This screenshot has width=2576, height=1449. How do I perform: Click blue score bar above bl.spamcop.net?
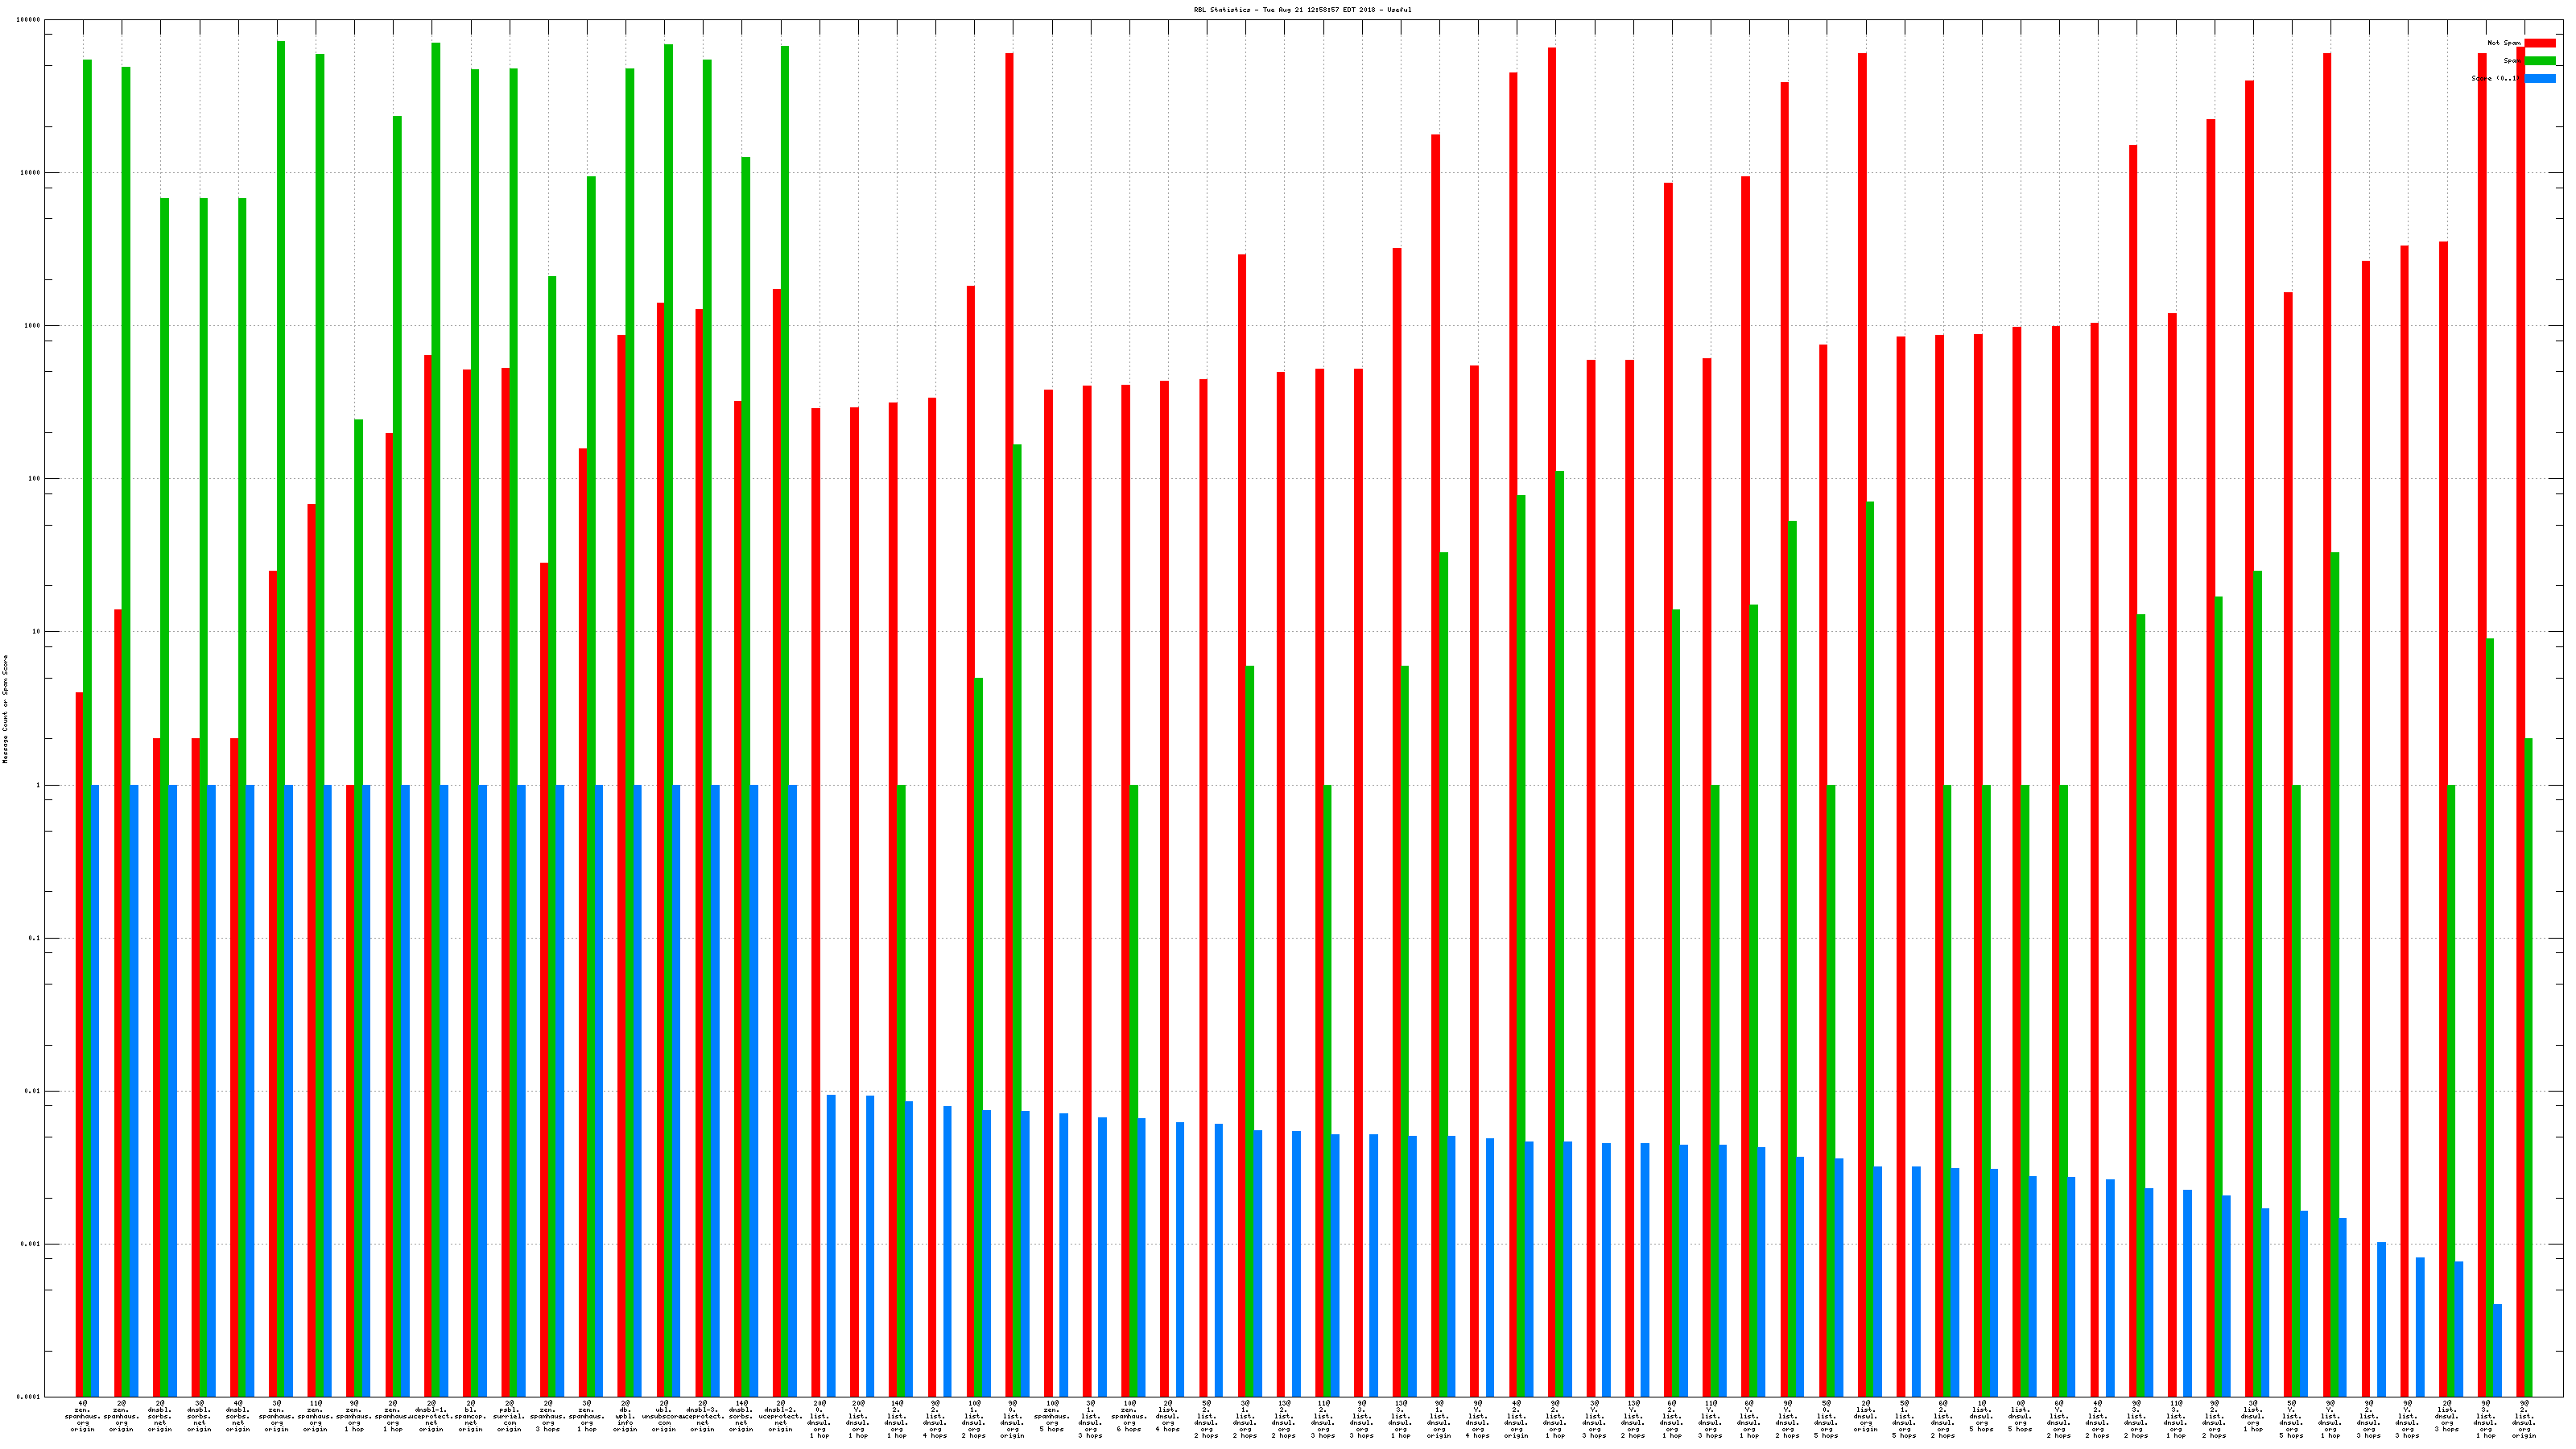coord(483,1090)
